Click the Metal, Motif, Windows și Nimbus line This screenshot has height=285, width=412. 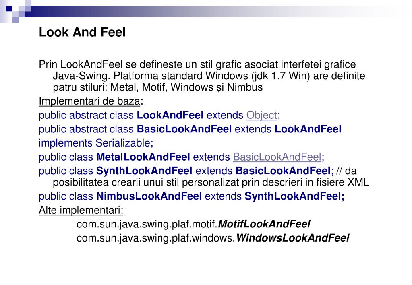[157, 87]
